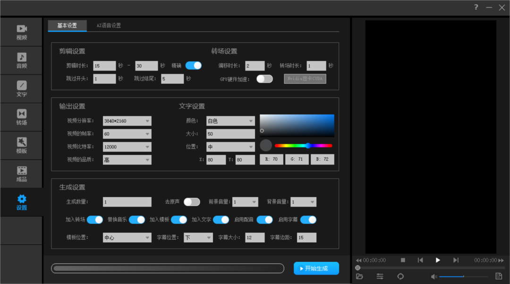Screen dimensions: 510x284
Task: Click the play button in preview player
Action: [438, 260]
